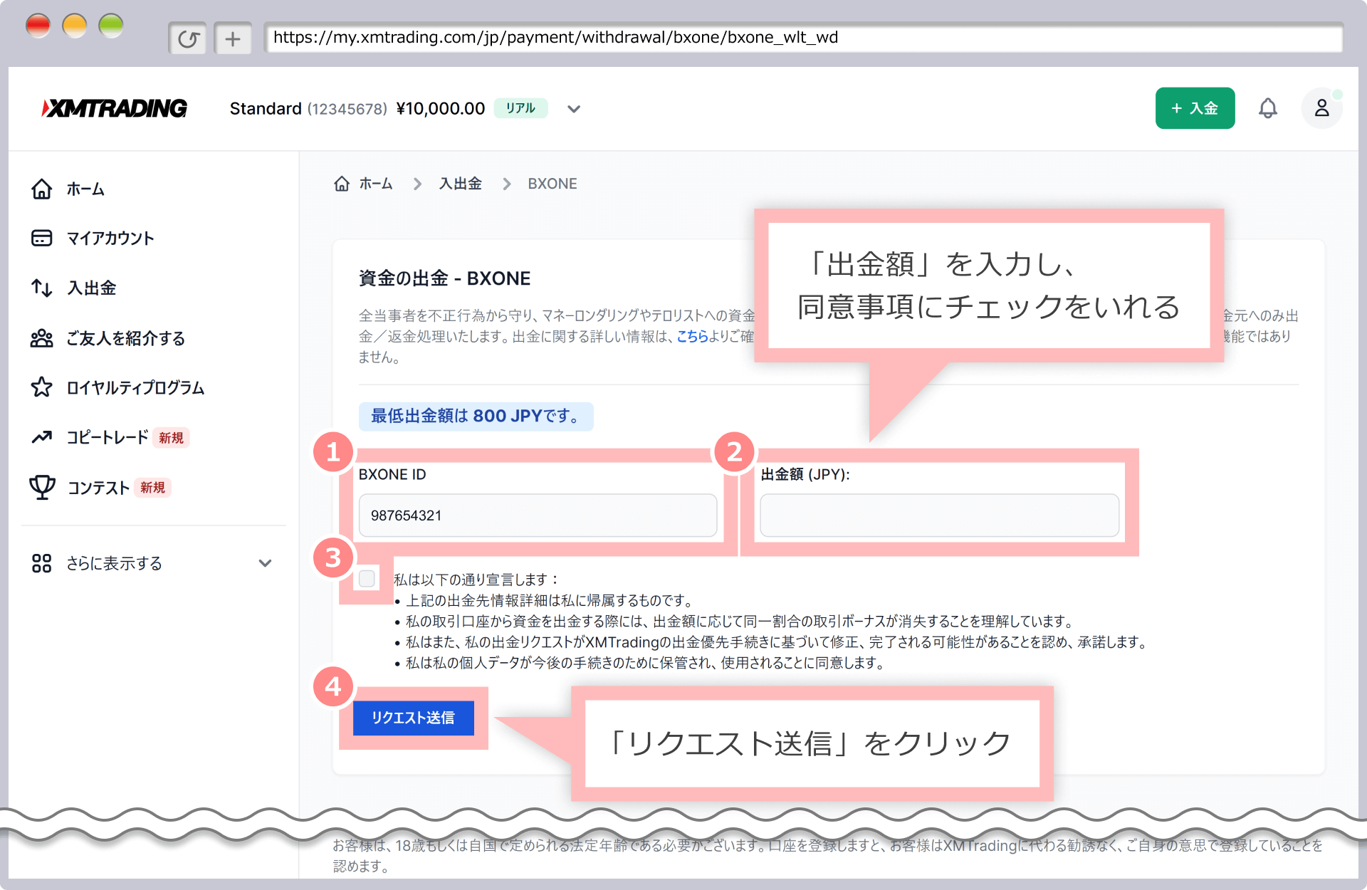Screen dimensions: 1367x890
Task: Open the 入出金 breadcrumb link
Action: [461, 184]
